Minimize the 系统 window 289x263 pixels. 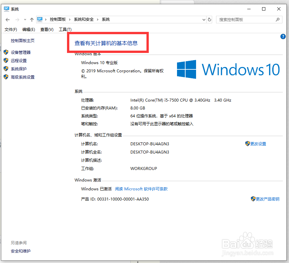(249, 9)
